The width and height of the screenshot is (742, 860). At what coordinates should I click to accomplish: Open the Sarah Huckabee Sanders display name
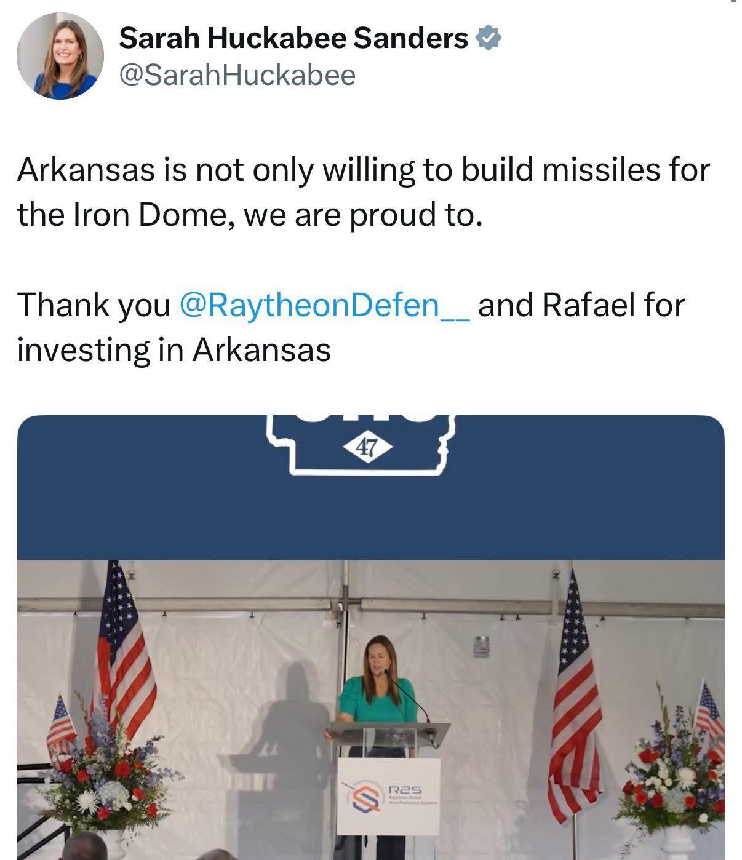(293, 39)
